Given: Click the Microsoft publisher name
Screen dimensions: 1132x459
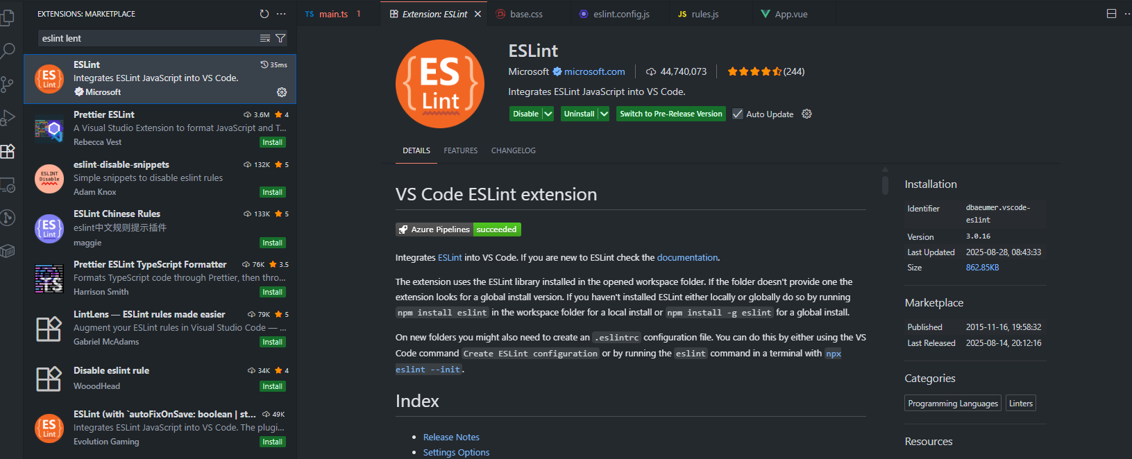Looking at the screenshot, I should (x=528, y=71).
